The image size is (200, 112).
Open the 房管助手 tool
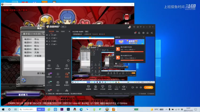(58, 67)
